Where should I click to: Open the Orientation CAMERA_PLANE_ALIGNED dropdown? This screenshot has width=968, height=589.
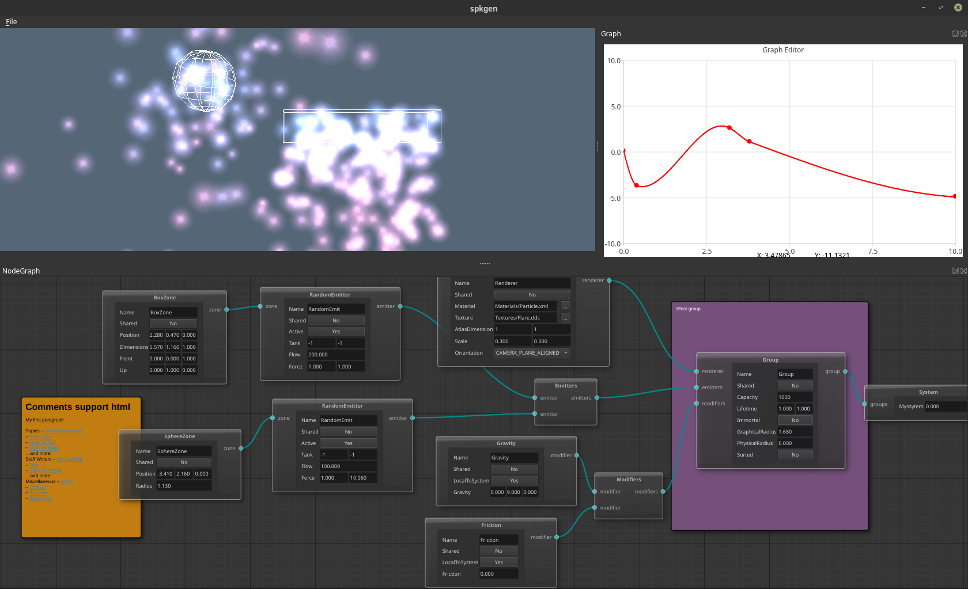pyautogui.click(x=532, y=353)
